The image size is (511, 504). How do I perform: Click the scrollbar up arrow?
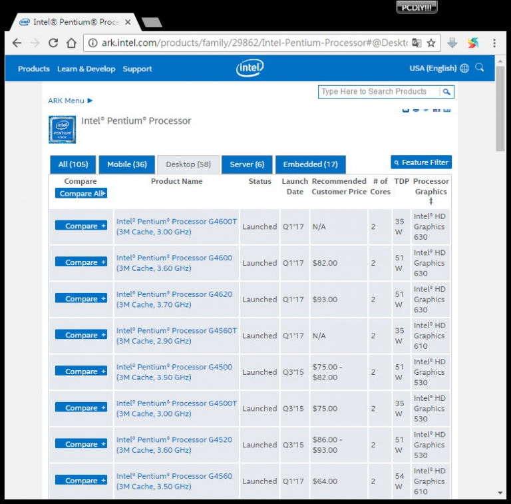click(500, 61)
